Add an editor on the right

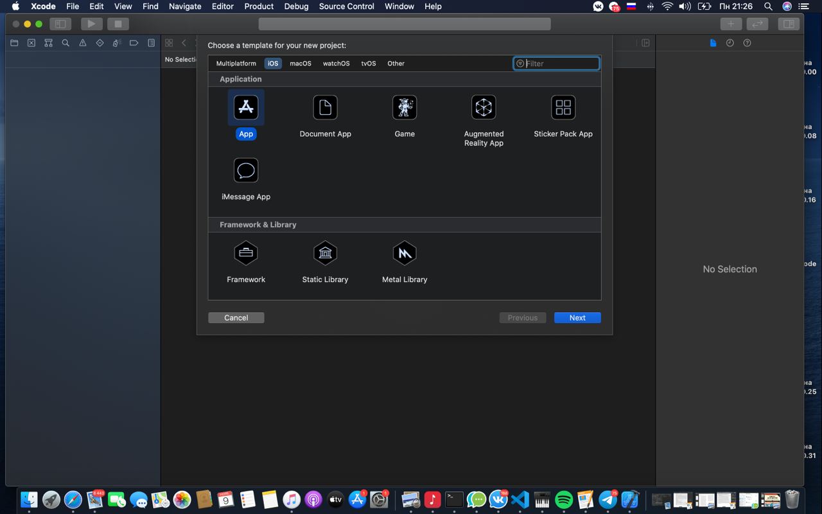click(646, 43)
